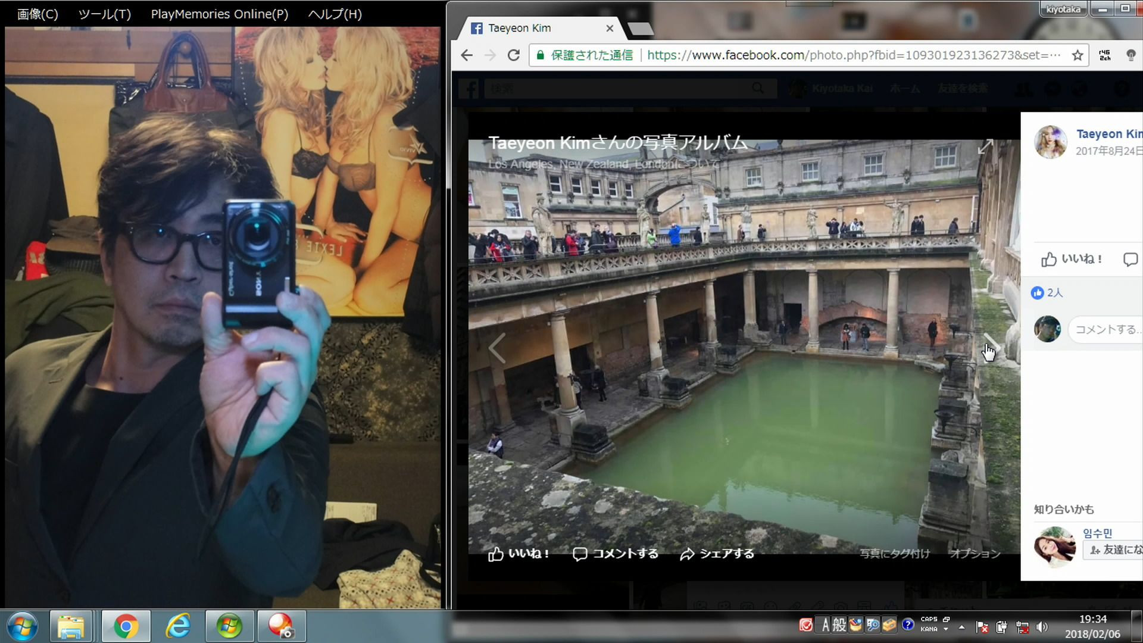Reload the Facebook page
Screen dimensions: 1143x643
point(513,55)
